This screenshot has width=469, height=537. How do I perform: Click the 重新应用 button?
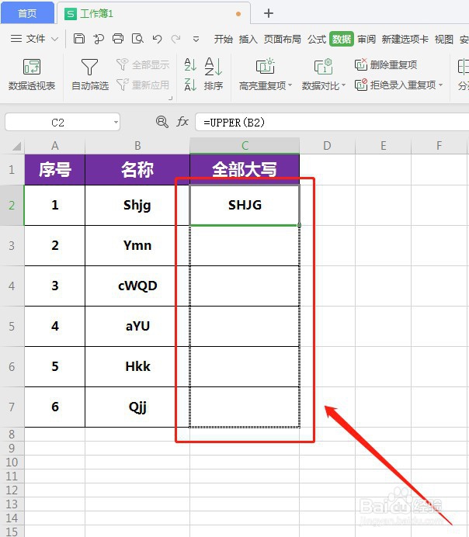tap(143, 85)
